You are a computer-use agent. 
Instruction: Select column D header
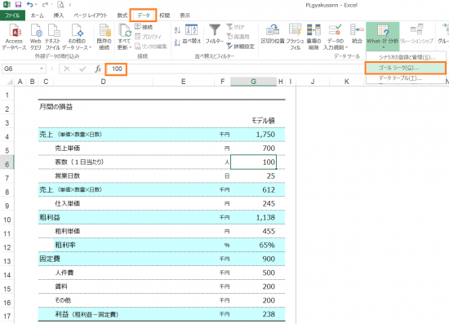[x=104, y=82]
